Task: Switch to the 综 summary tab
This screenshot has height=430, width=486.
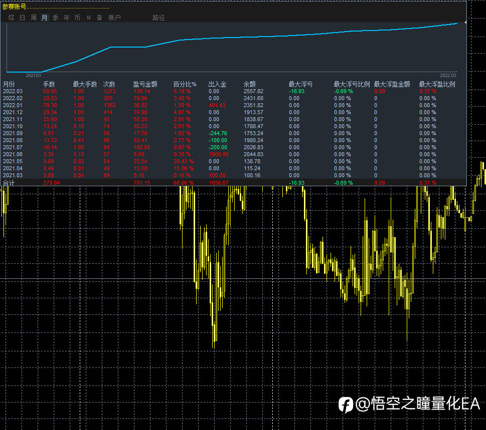Action: coord(12,18)
